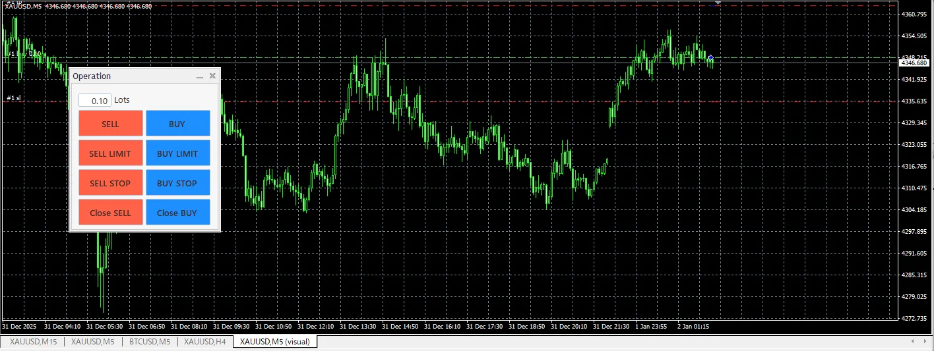Click Close SELL in Operation panel
Image resolution: width=934 pixels, height=351 pixels.
click(111, 213)
